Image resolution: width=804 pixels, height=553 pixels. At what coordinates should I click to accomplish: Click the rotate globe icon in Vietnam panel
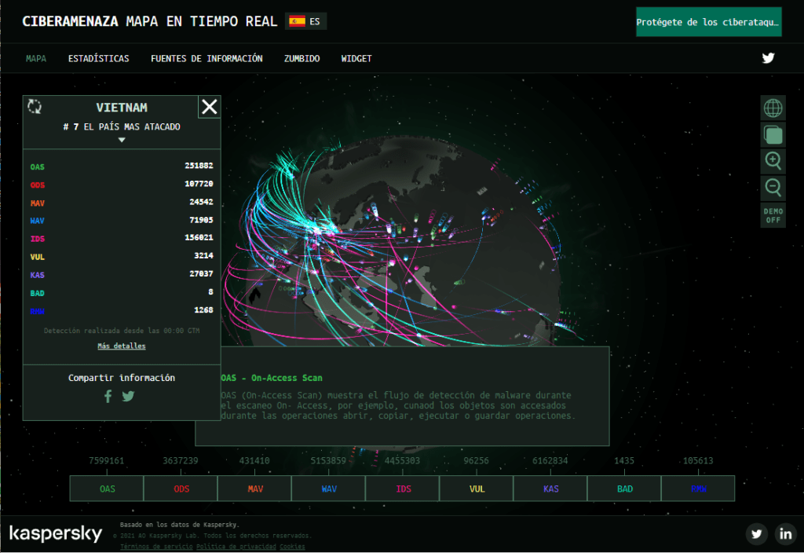[34, 107]
